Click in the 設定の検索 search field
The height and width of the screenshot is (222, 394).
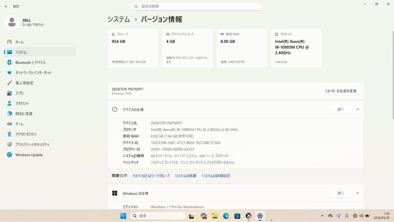[197, 6]
